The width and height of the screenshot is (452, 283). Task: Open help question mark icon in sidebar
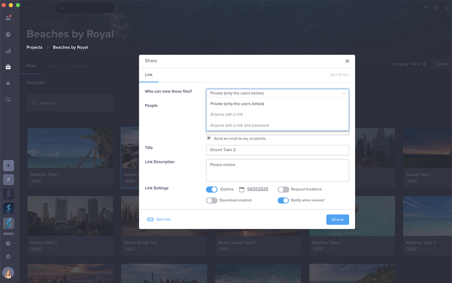pyautogui.click(x=8, y=243)
